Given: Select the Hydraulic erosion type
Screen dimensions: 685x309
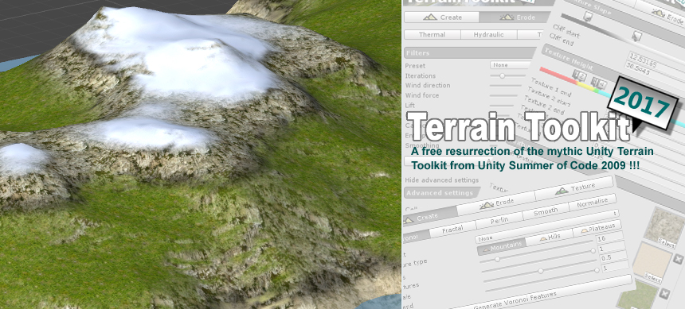Looking at the screenshot, I should pyautogui.click(x=489, y=34).
